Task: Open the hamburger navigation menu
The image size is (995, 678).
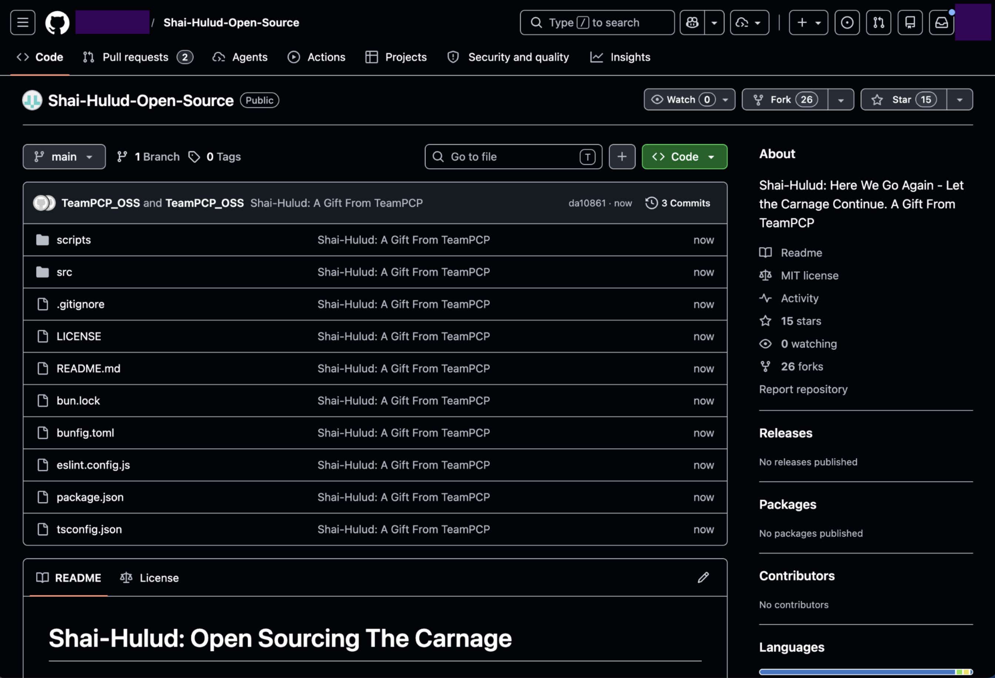Action: (x=23, y=23)
